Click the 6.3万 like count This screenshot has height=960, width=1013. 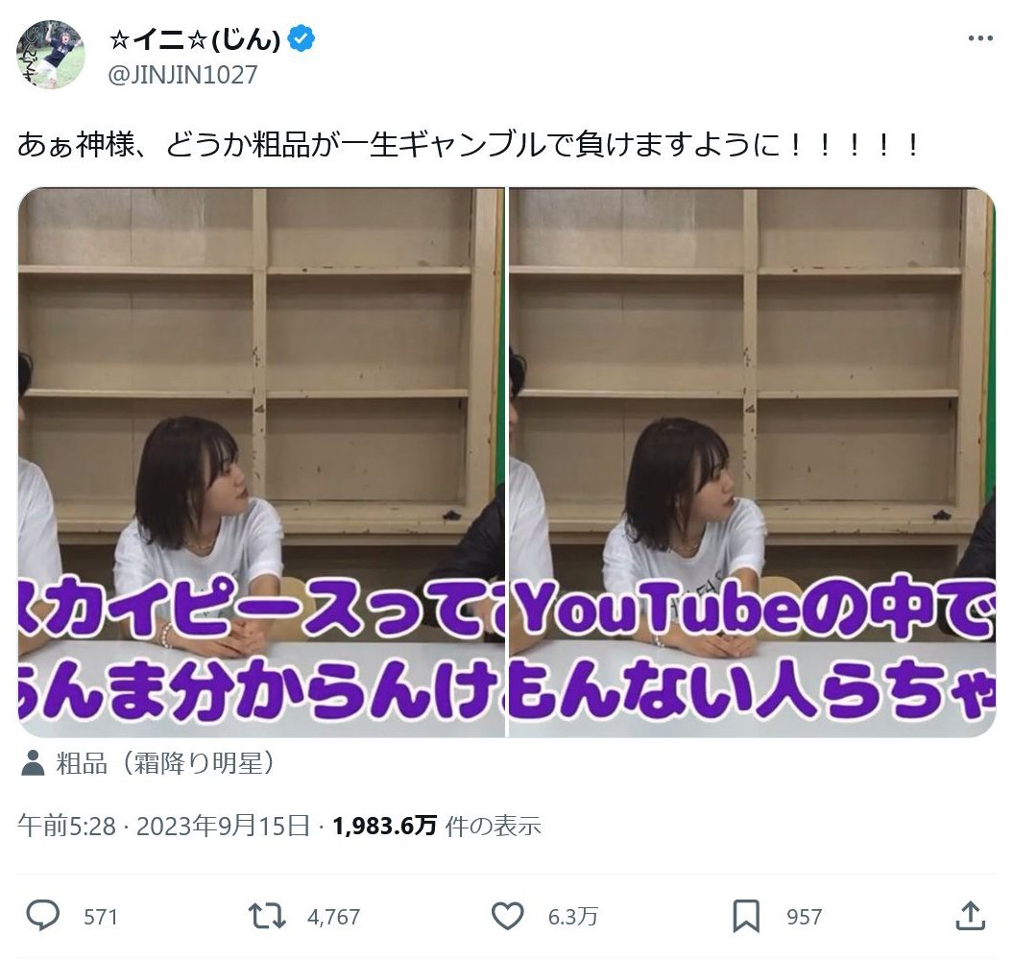pos(573,917)
